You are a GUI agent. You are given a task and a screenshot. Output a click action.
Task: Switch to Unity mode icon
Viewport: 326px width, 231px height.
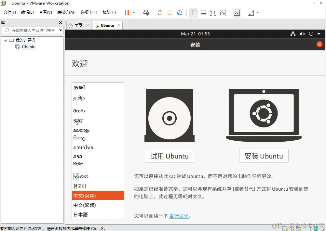point(223,13)
